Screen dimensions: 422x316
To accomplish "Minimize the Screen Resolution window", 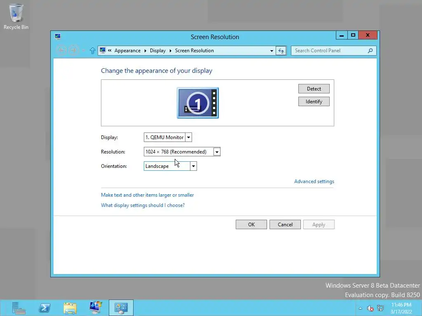I will [x=342, y=35].
